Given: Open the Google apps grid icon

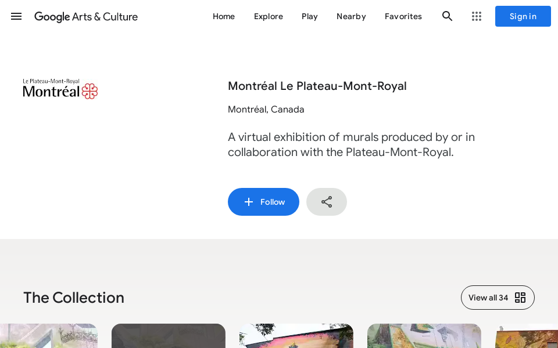Looking at the screenshot, I should pyautogui.click(x=477, y=16).
